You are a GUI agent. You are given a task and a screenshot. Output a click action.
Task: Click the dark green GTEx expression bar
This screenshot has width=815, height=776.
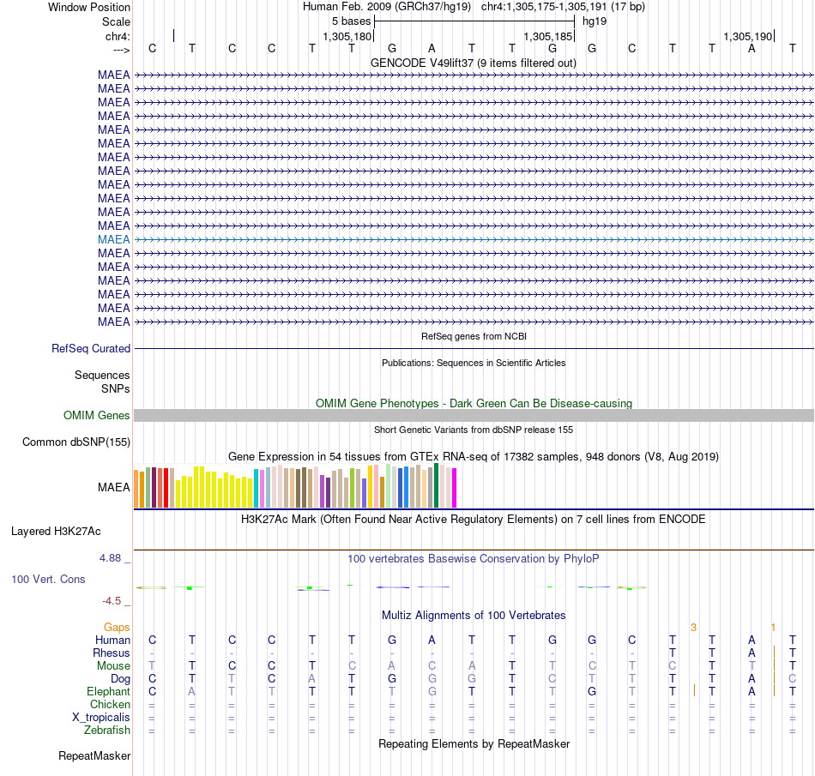point(436,485)
